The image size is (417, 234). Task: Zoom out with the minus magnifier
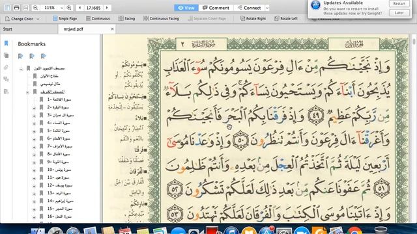[35, 8]
